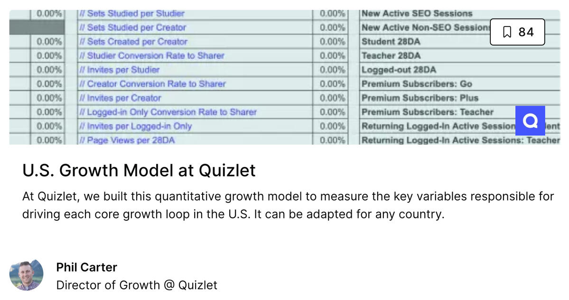Select the Sets Studied per Studier cell

195,13
